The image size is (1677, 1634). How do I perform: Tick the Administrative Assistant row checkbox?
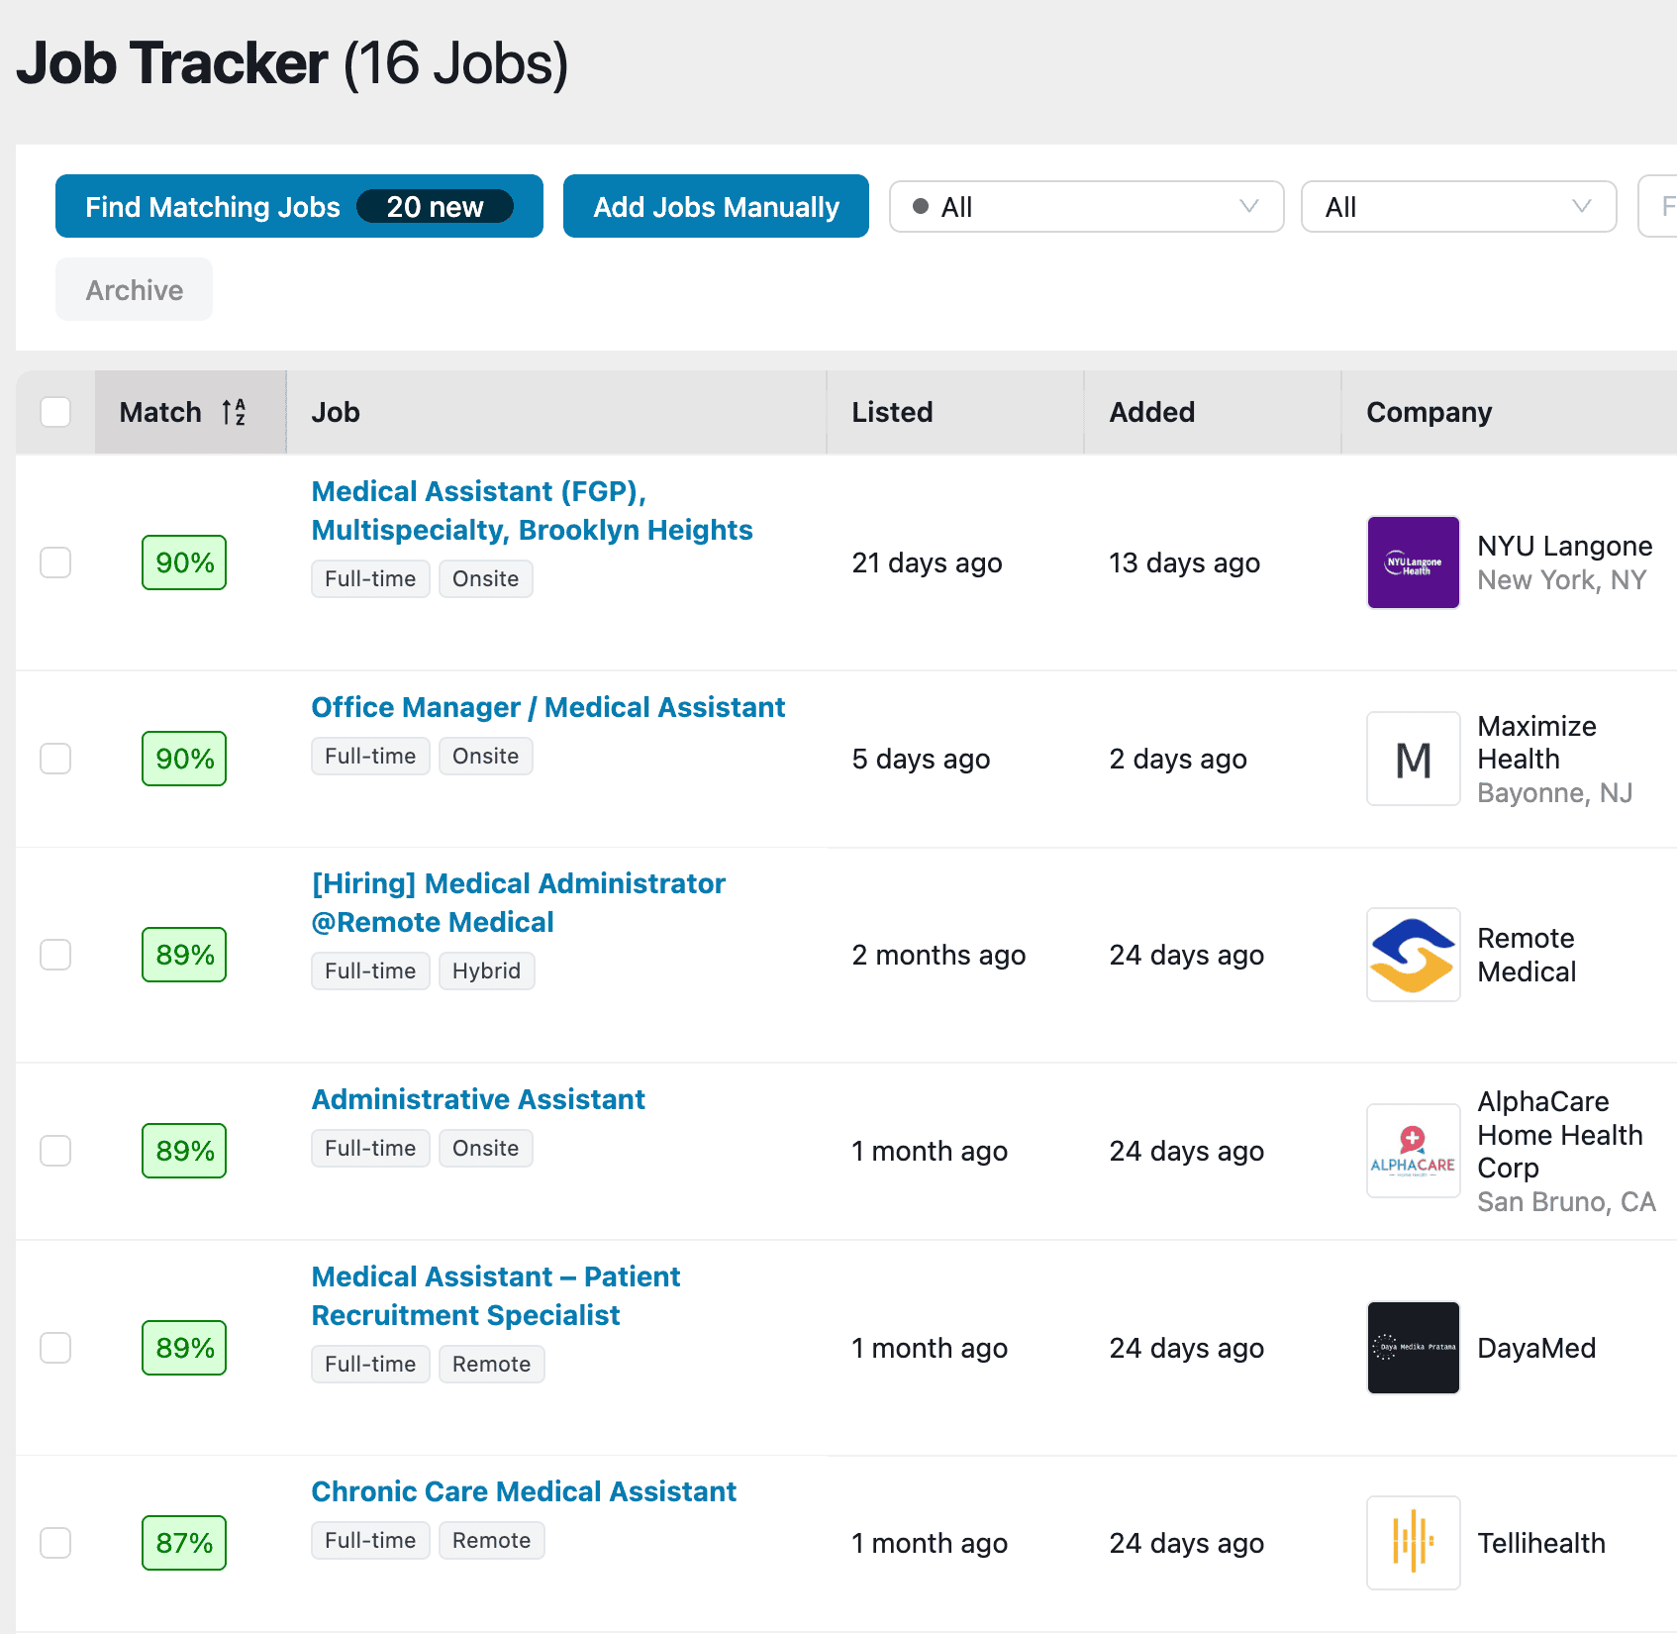click(55, 1151)
